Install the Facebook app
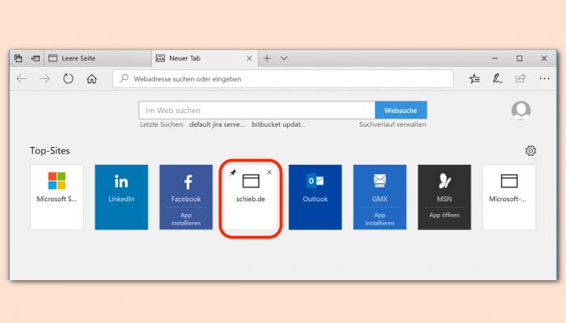 [x=186, y=219]
